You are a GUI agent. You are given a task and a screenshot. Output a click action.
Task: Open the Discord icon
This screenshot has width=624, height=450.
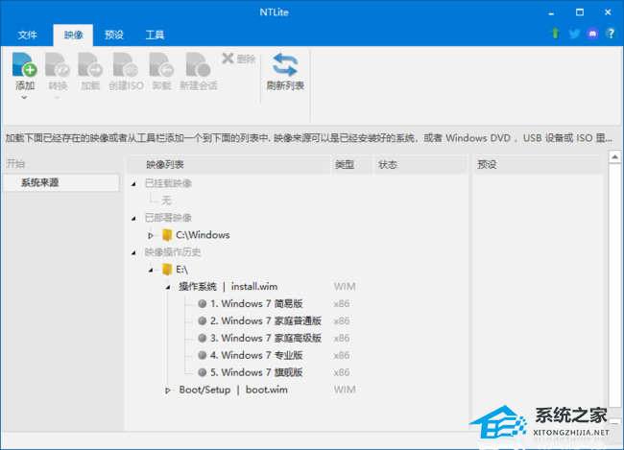coord(592,34)
